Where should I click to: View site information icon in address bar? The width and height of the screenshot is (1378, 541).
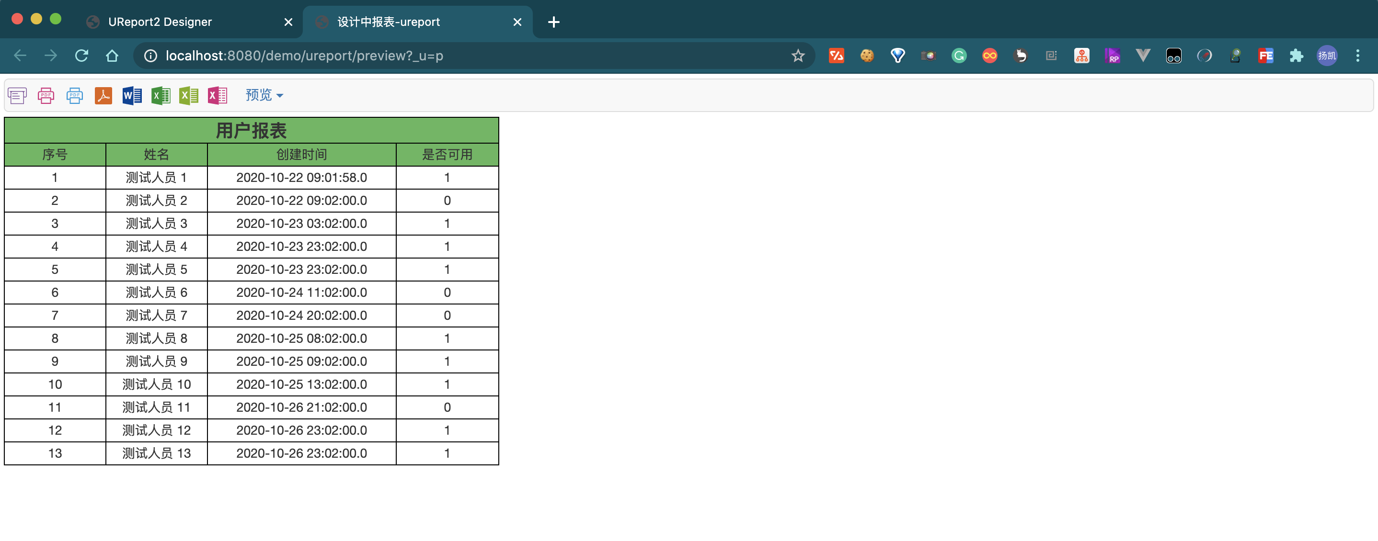pyautogui.click(x=151, y=56)
